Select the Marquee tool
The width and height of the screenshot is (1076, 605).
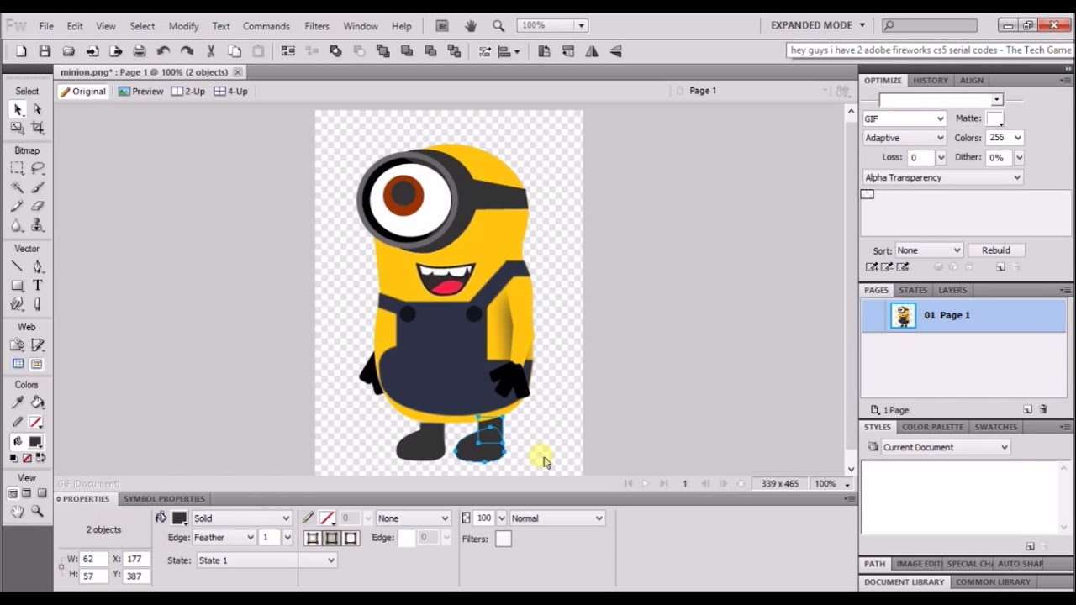[x=17, y=169]
